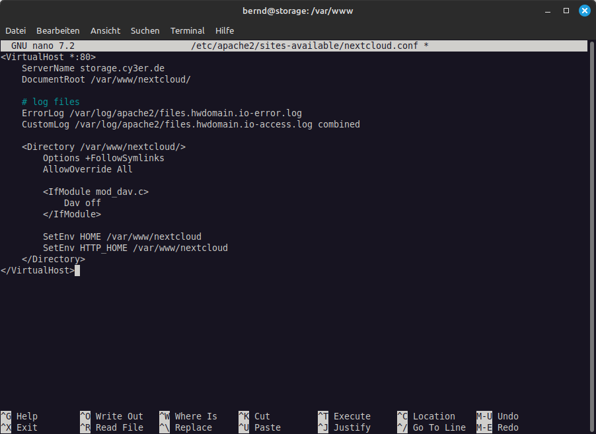596x434 pixels.
Task: Click the ^U Paste shortcut
Action: click(260, 427)
